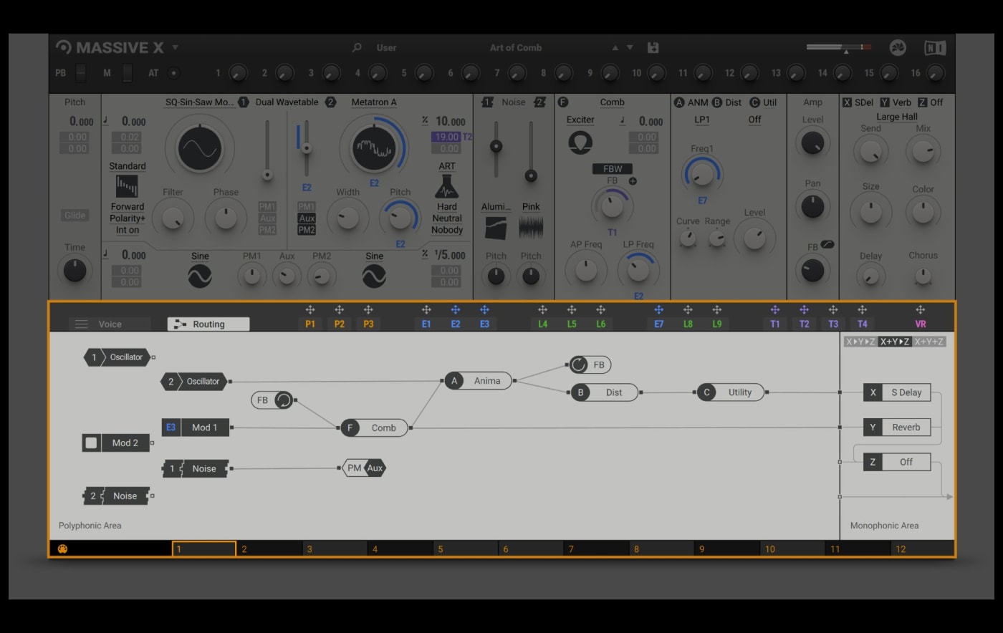
Task: Click the move handle above VR
Action: tap(921, 310)
